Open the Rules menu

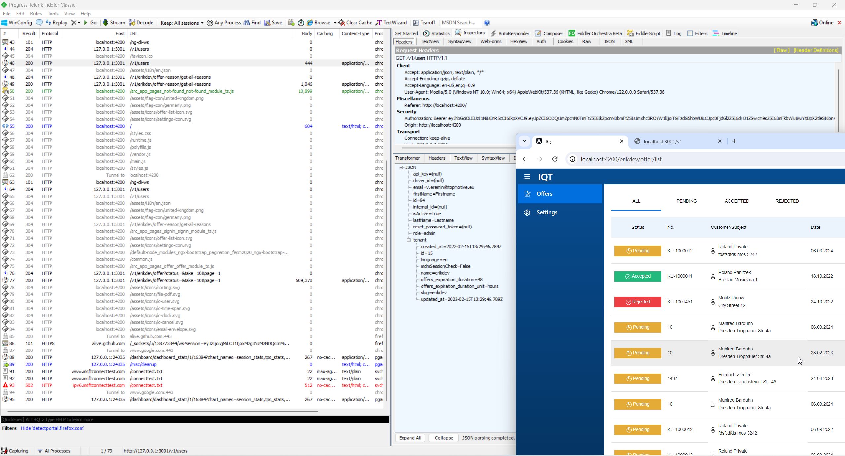pyautogui.click(x=36, y=14)
